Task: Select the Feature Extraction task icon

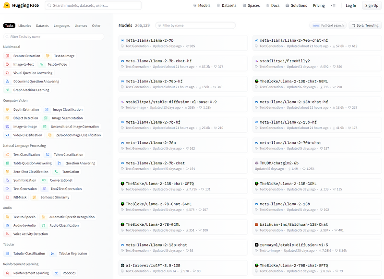Action: point(7,56)
